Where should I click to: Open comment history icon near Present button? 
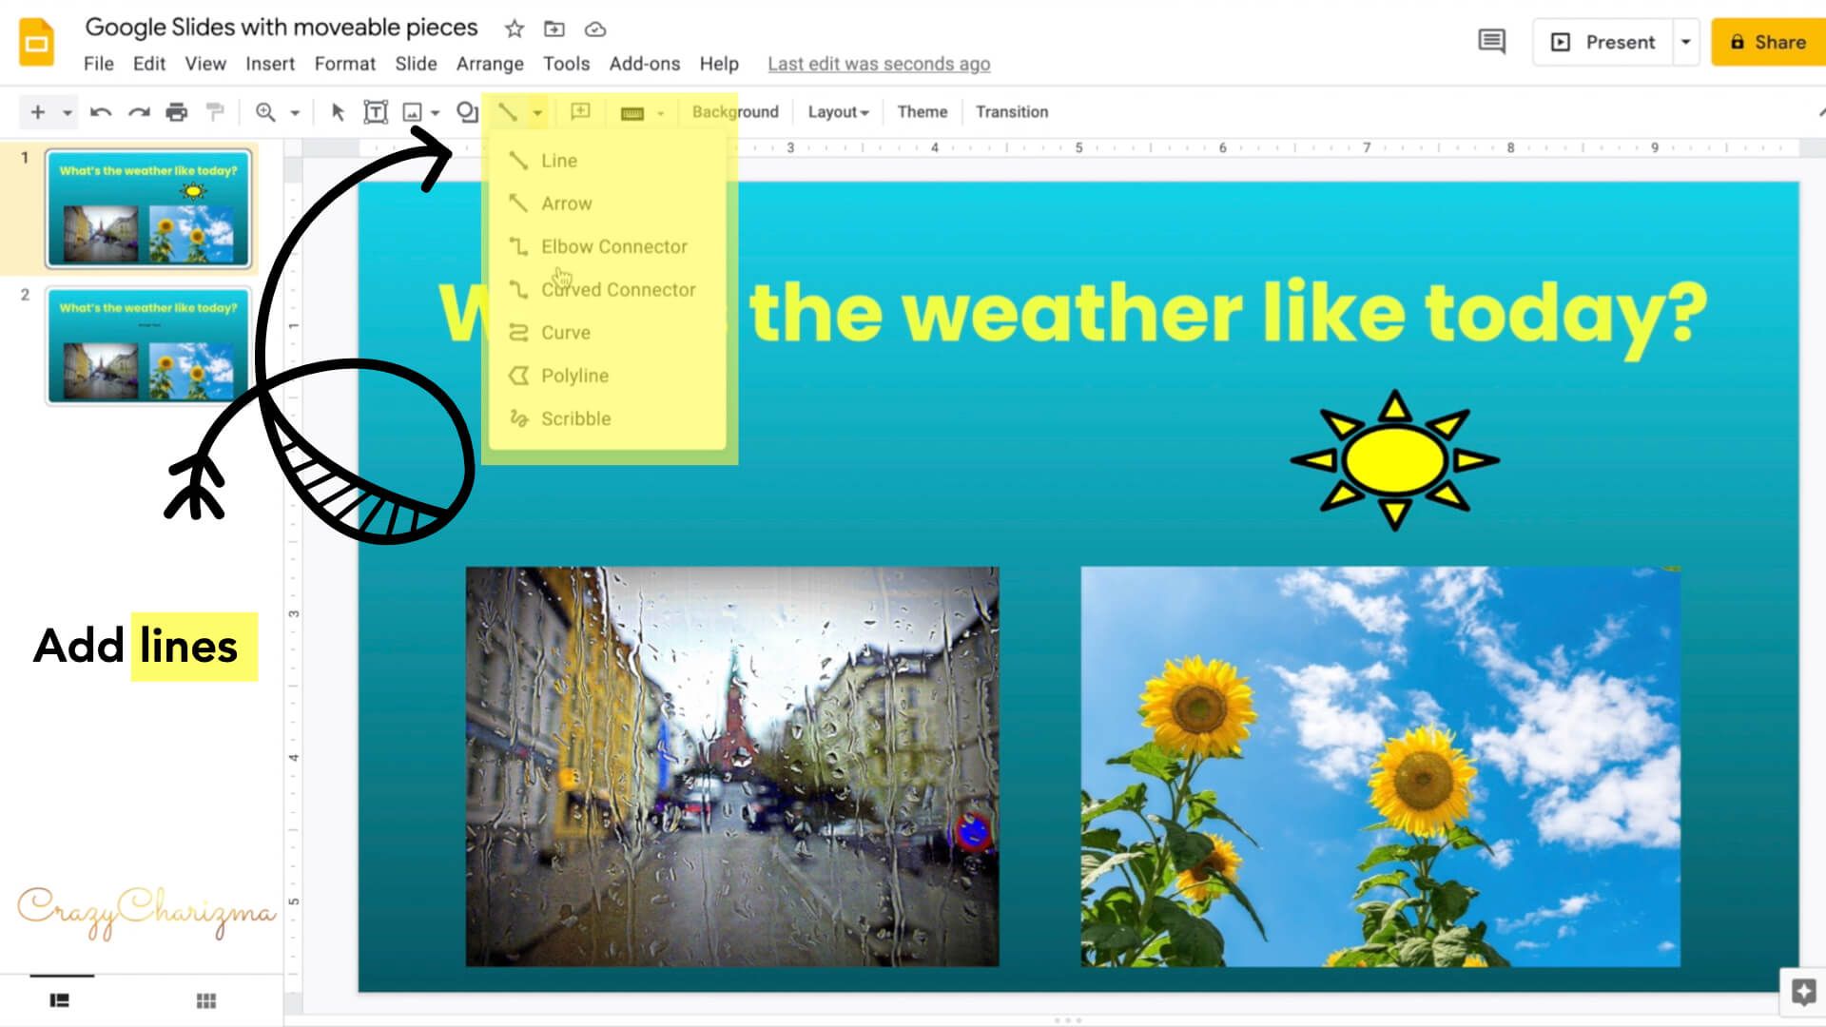point(1490,42)
